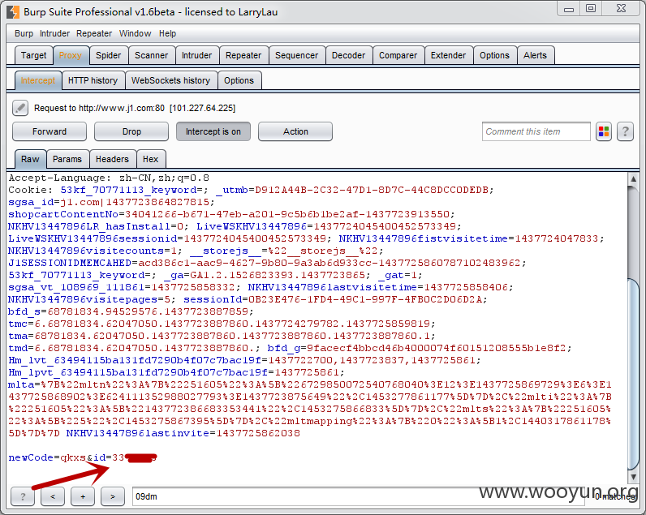646x515 pixels.
Task: Open the Intruder menu in menu bar
Action: click(55, 34)
